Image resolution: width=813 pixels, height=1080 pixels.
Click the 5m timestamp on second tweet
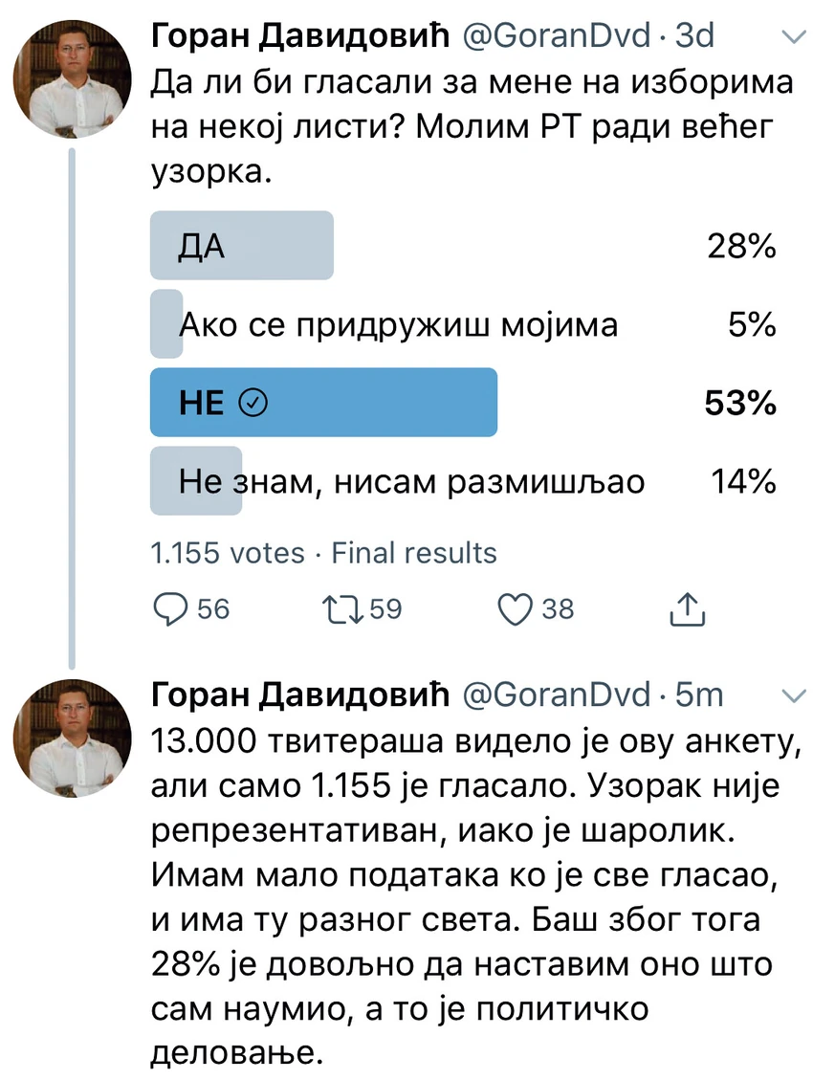[699, 694]
